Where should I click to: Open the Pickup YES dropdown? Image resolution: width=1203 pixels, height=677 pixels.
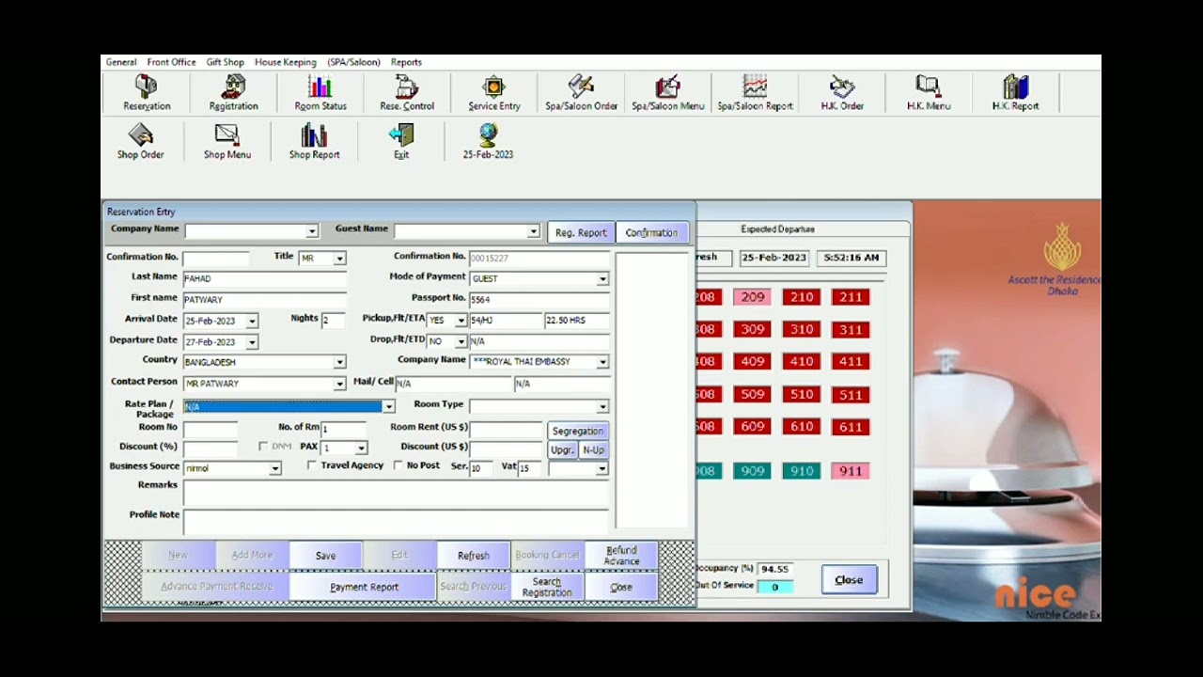[461, 321]
